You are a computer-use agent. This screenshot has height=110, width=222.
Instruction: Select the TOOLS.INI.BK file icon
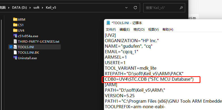(x=15, y=52)
